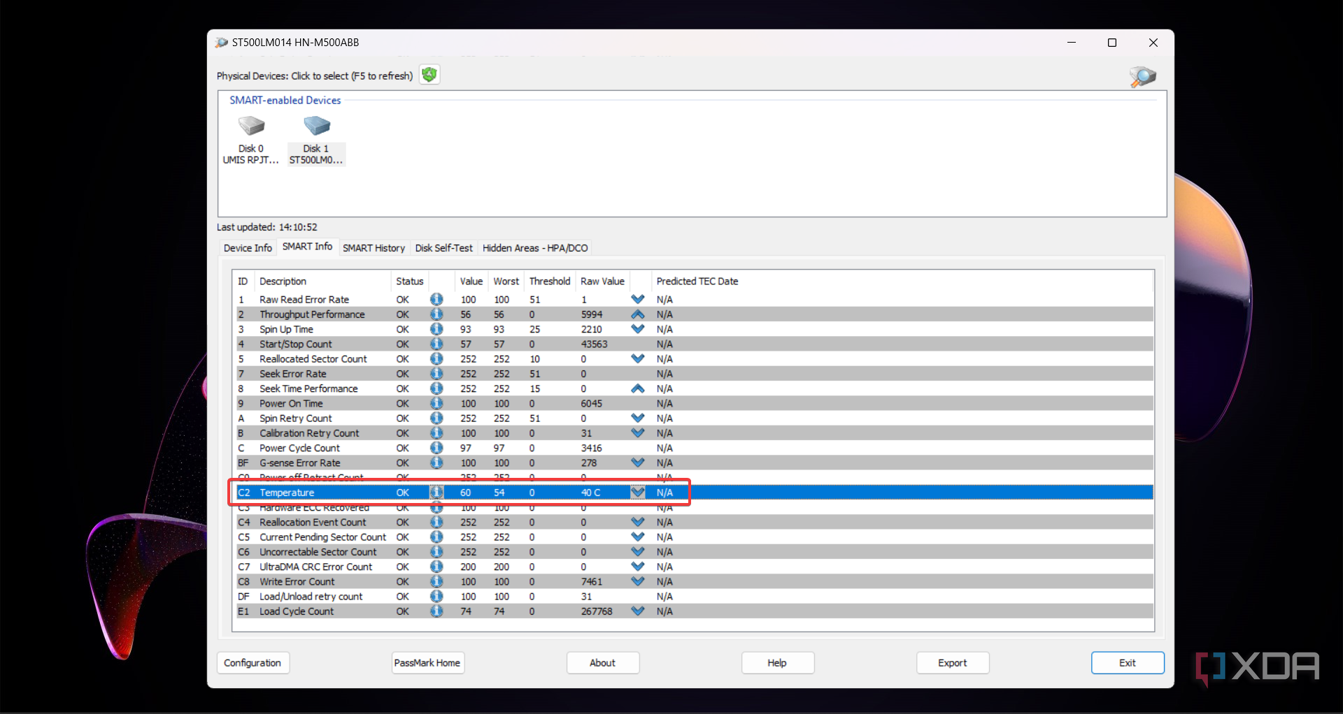
Task: Click the Help button
Action: 777,663
